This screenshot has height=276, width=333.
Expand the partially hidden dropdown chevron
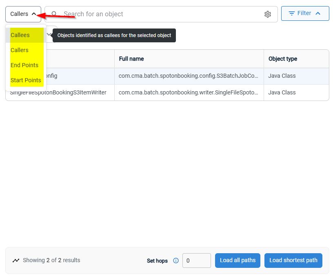(49, 34)
